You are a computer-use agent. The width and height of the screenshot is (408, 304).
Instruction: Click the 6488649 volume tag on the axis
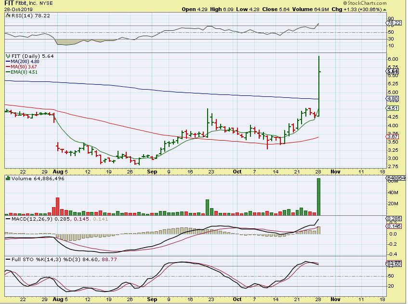[x=396, y=178]
